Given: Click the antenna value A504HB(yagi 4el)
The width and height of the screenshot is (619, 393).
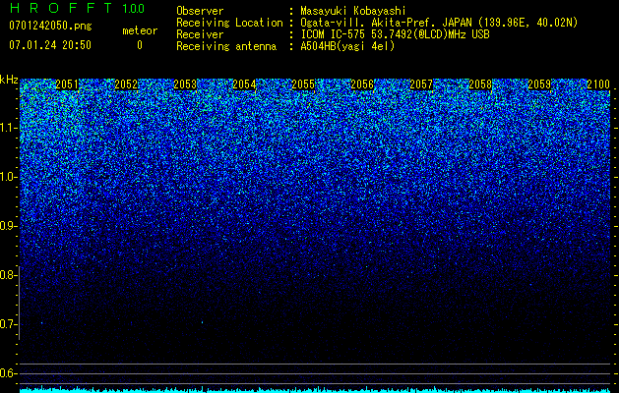Looking at the screenshot, I should click(x=347, y=46).
